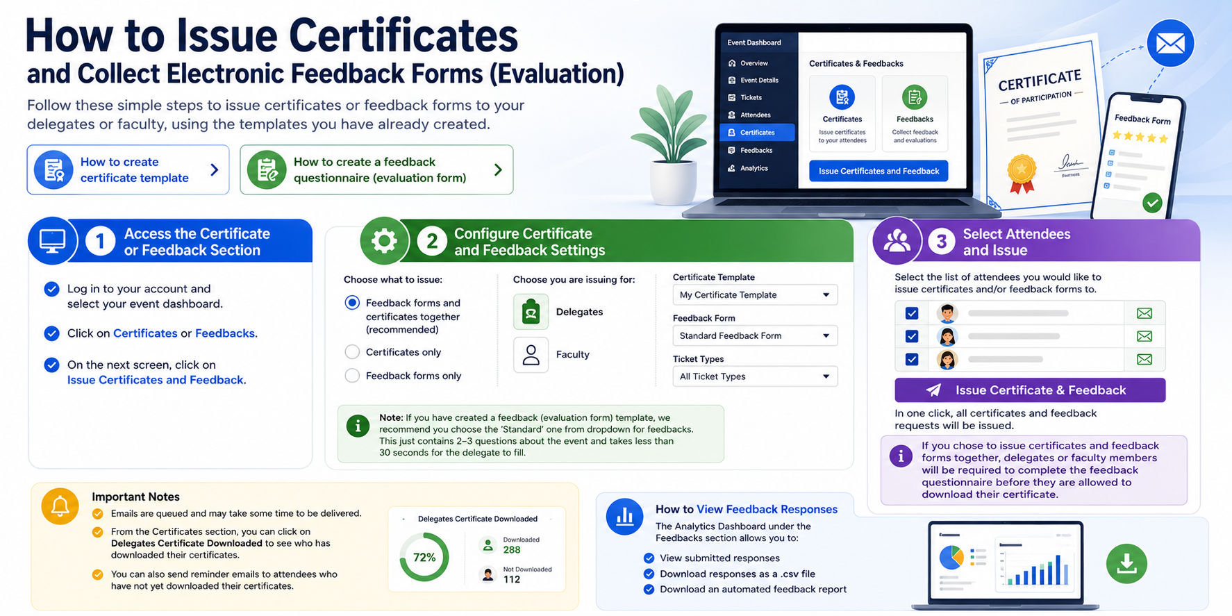This screenshot has width=1232, height=616.
Task: Click the 'Faculty' option label
Action: tap(572, 354)
